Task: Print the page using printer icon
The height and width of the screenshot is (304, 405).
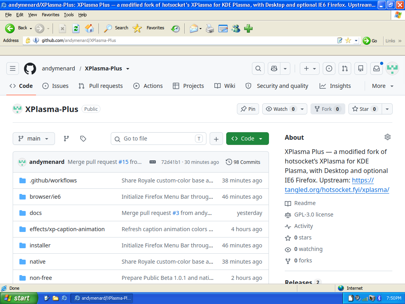Action: tap(210, 28)
